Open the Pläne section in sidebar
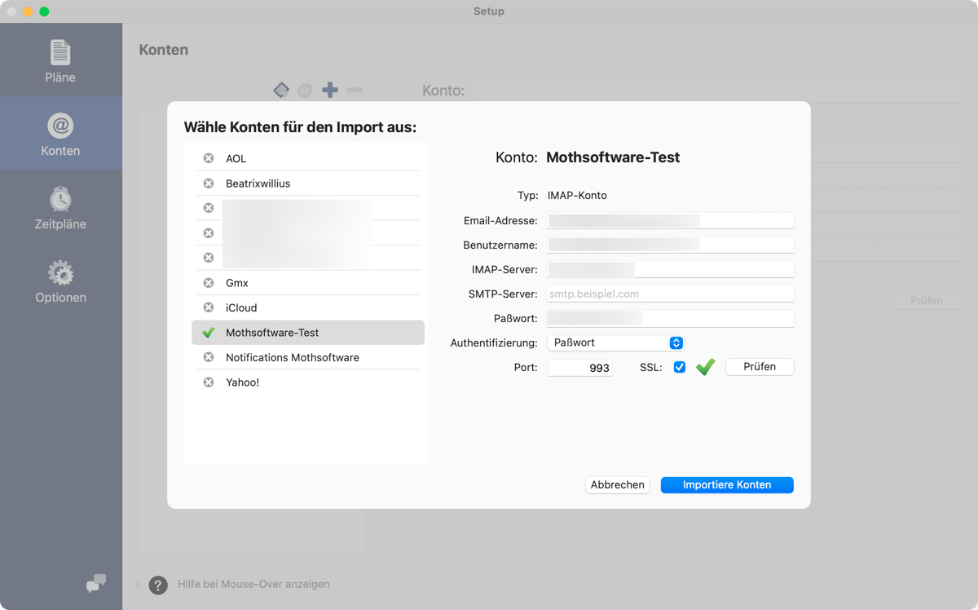The width and height of the screenshot is (978, 610). [x=60, y=61]
